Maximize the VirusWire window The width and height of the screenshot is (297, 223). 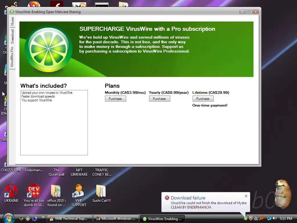(x=249, y=12)
